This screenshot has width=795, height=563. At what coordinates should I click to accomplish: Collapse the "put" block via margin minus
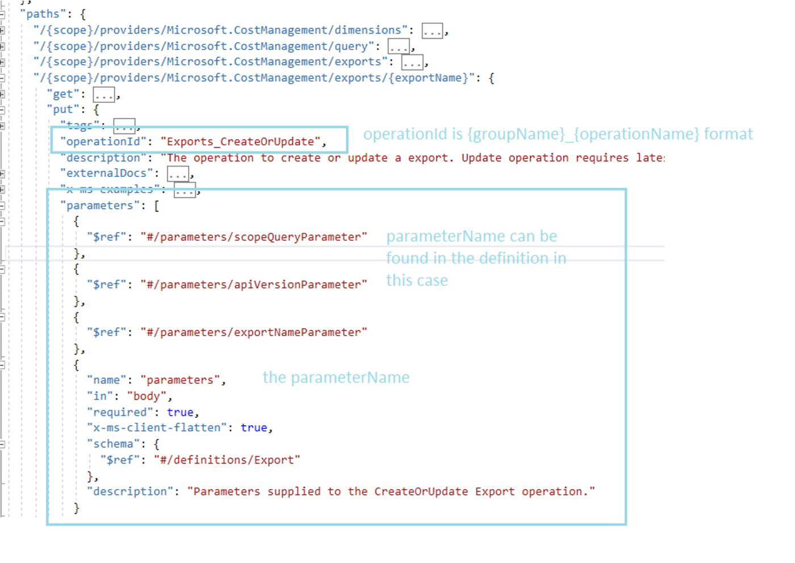point(2,110)
